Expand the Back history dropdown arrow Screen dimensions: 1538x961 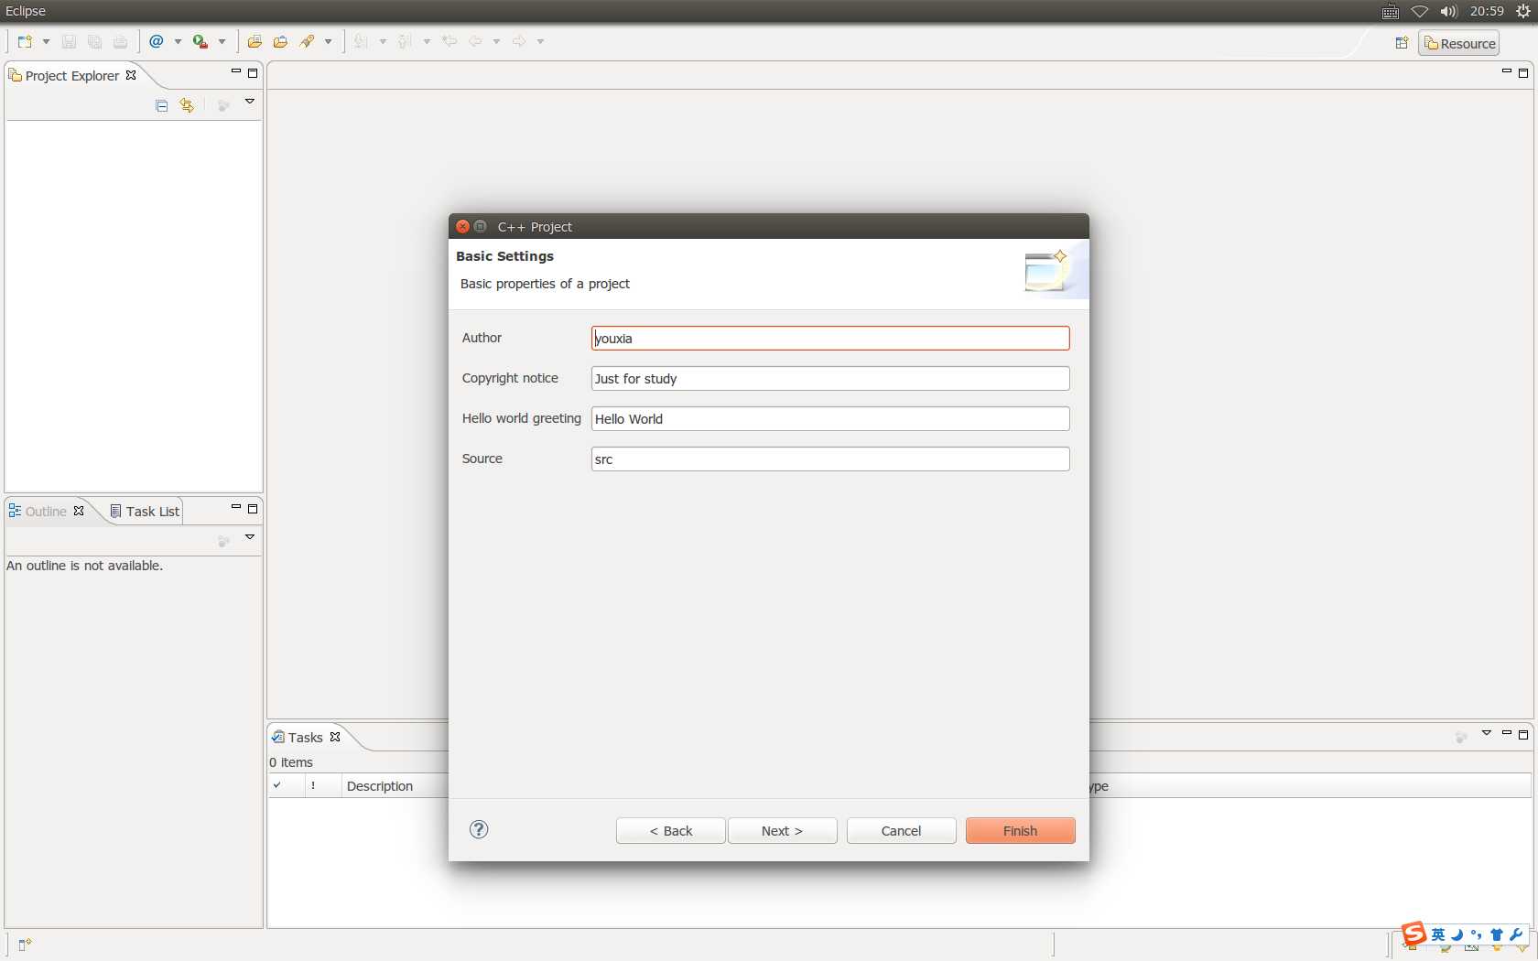[496, 42]
